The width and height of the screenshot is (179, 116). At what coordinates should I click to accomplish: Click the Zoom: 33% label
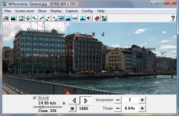click(47, 111)
